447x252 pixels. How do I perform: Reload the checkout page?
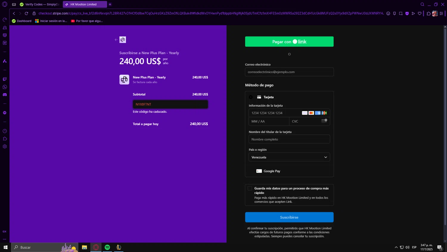point(27,13)
